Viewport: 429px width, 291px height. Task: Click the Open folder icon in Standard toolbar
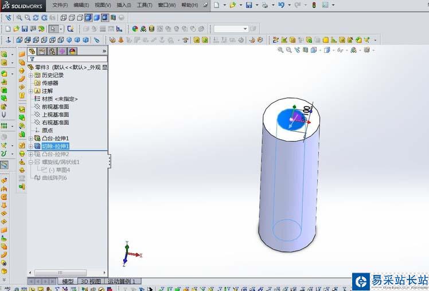[17, 29]
